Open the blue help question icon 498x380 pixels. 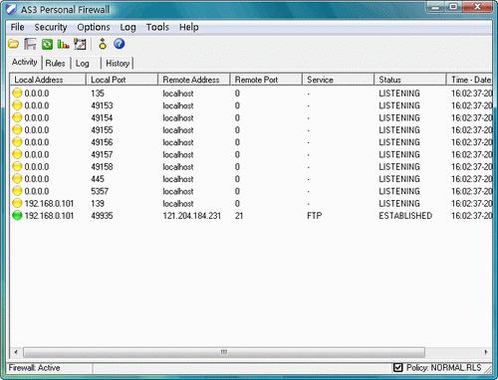click(120, 44)
